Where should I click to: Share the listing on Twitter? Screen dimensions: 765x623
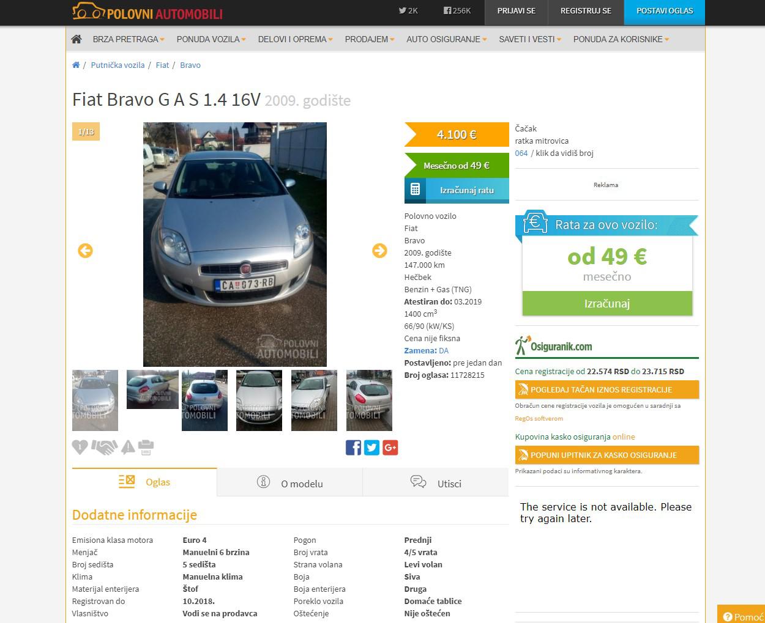coord(371,448)
